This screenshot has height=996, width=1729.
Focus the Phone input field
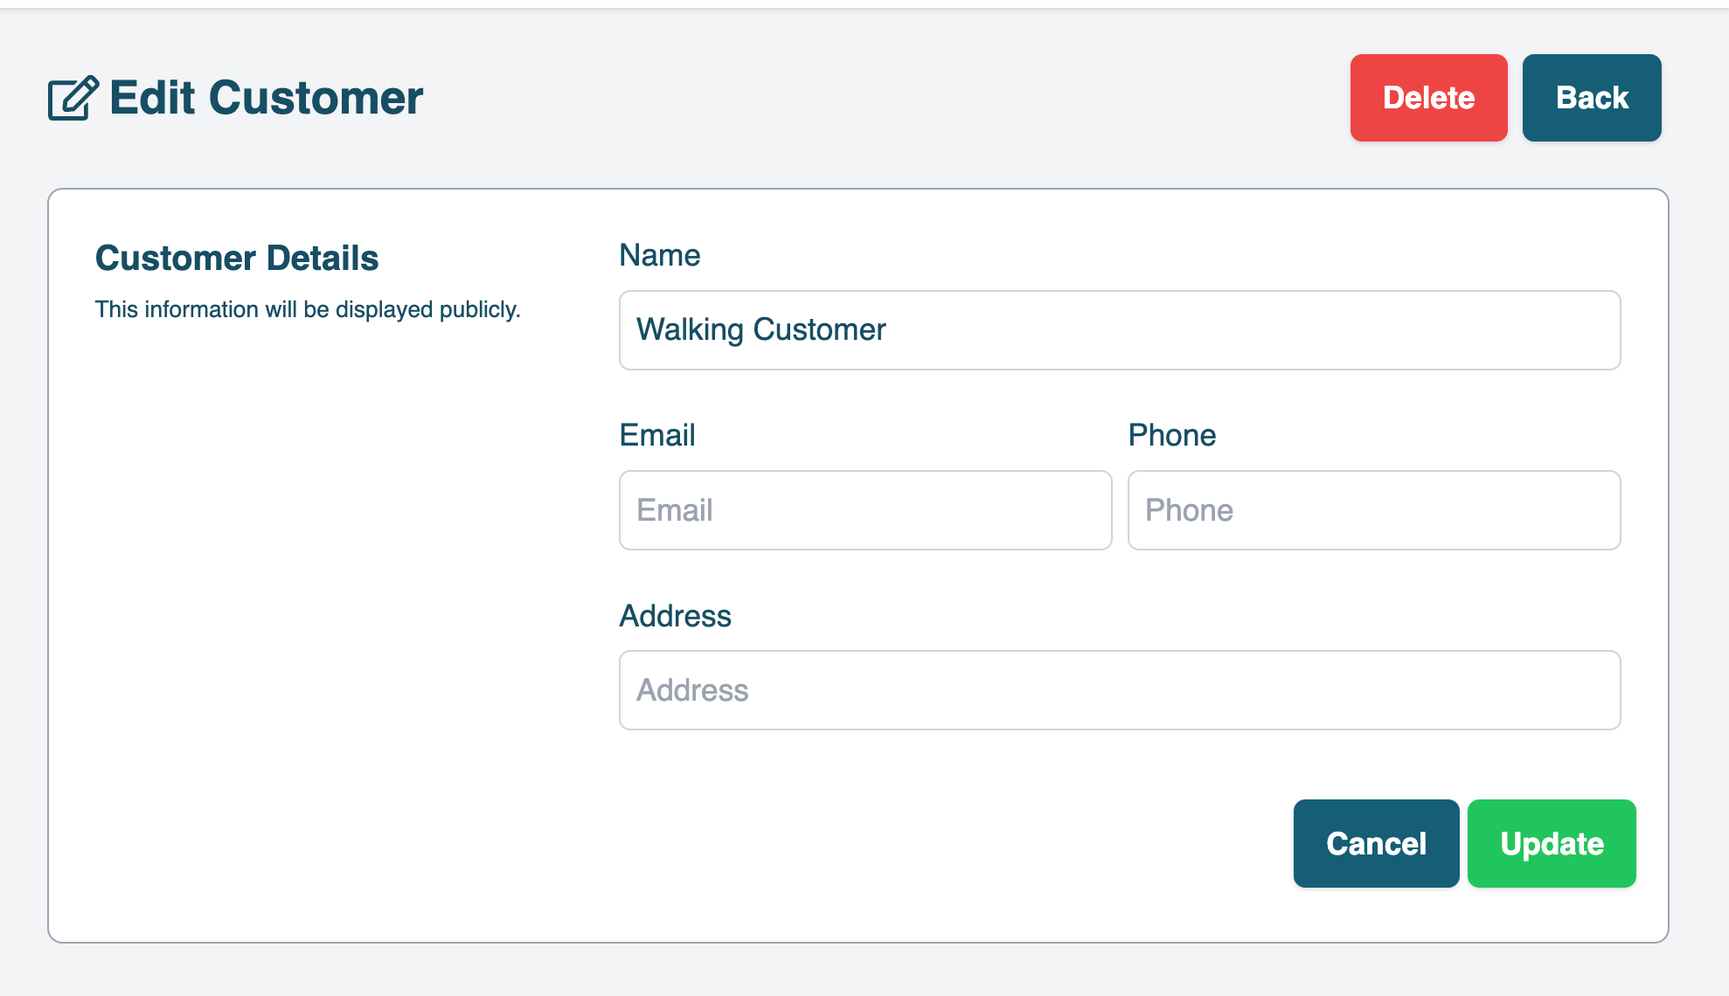(1373, 510)
